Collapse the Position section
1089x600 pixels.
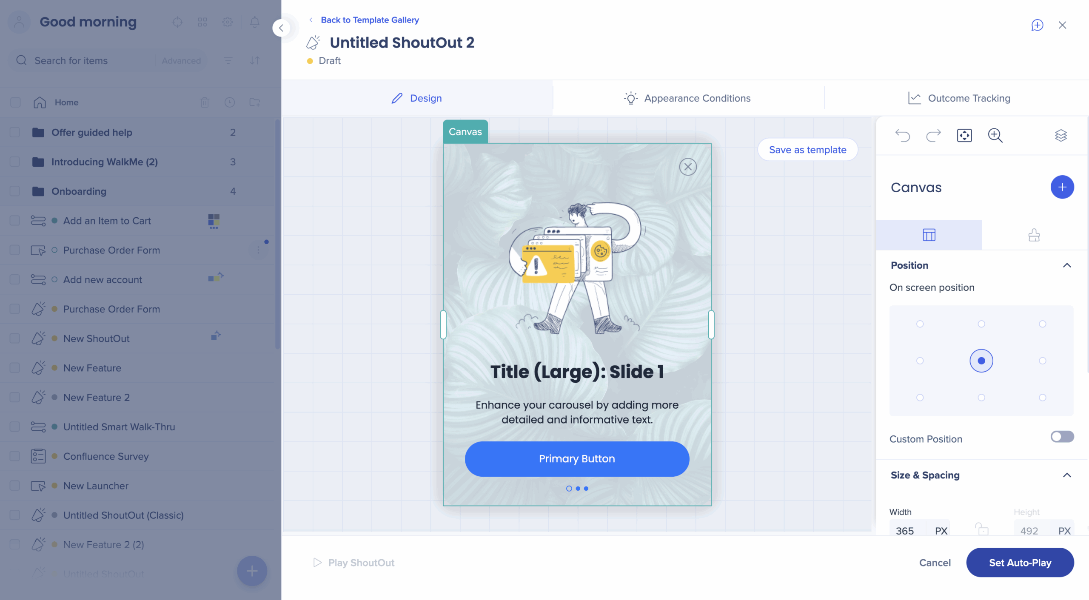pos(1067,265)
